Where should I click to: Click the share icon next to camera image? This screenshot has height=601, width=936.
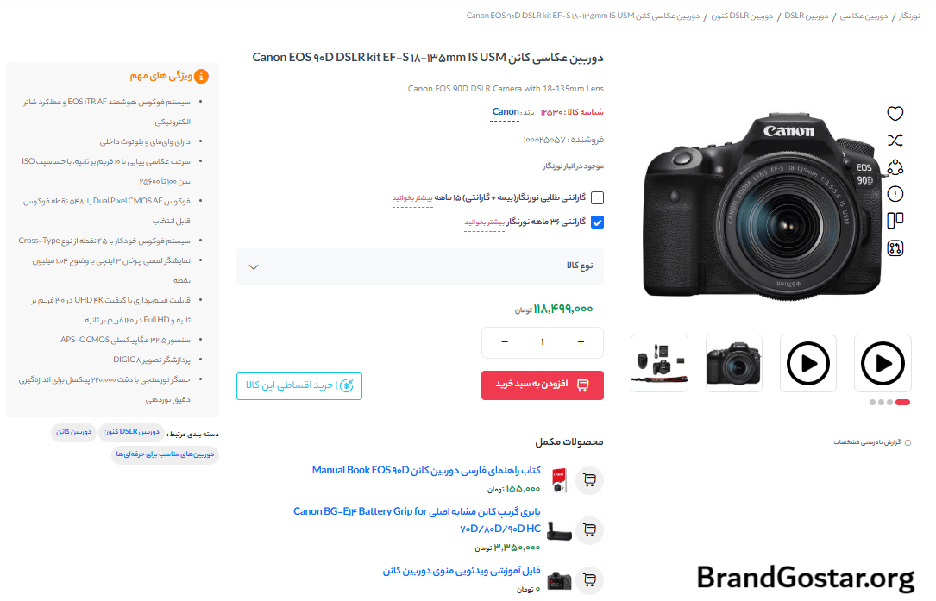coord(895,167)
